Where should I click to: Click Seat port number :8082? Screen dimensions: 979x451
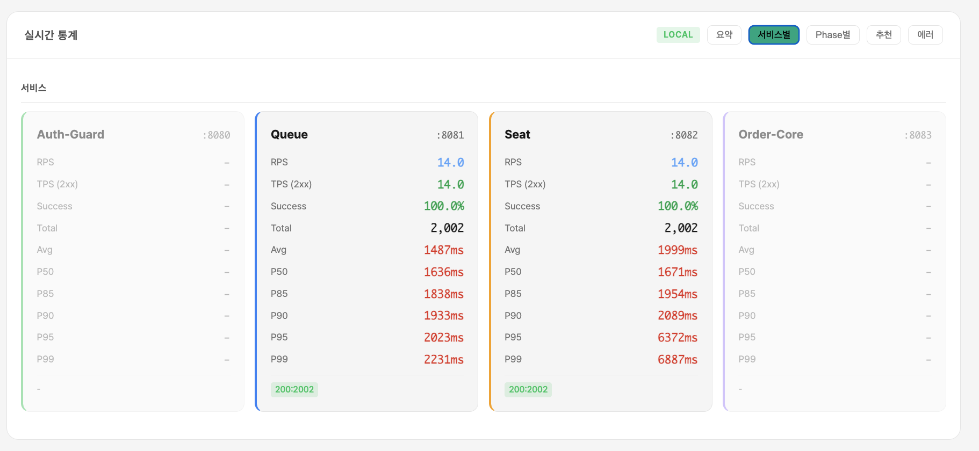coord(683,135)
